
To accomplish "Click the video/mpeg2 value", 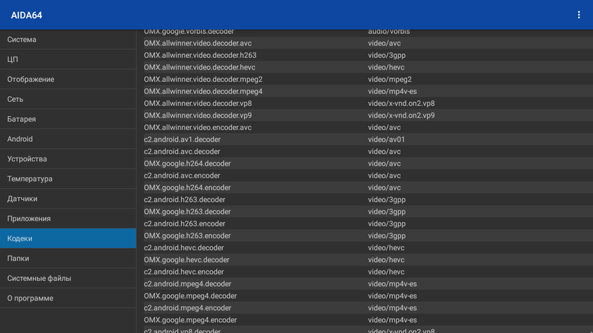I will click(x=389, y=80).
